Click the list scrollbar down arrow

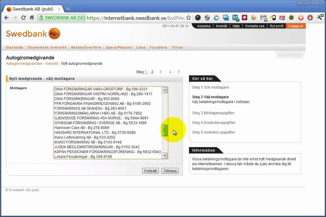pos(165,155)
